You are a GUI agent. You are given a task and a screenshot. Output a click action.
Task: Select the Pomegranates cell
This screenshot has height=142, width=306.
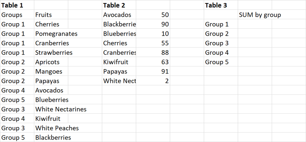pyautogui.click(x=51, y=34)
